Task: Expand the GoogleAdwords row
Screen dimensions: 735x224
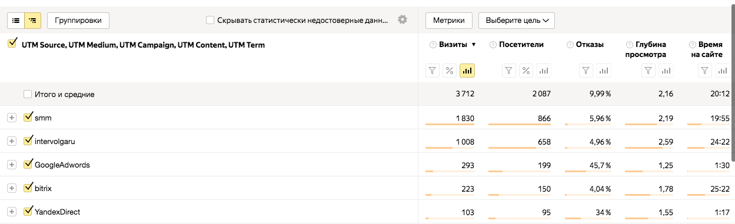Action: click(x=12, y=165)
